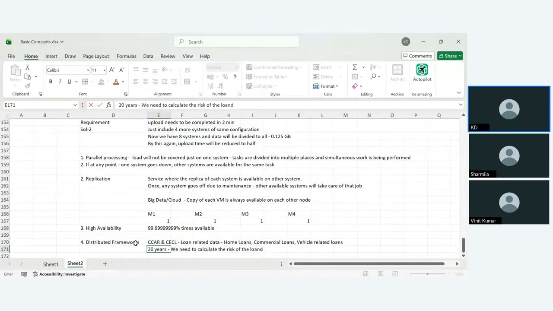This screenshot has width=553, height=311.
Task: Select the Sheet1 worksheet tab
Action: 51,264
